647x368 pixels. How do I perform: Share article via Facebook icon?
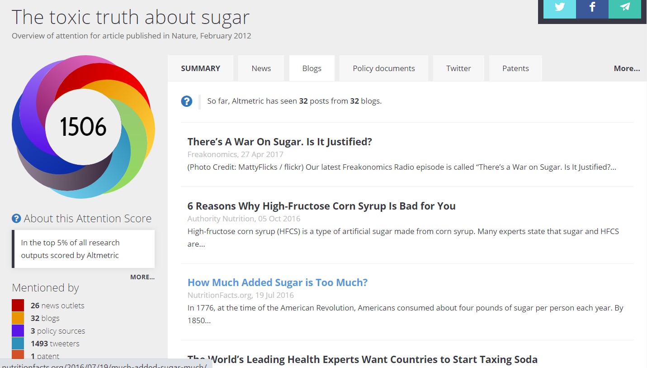[x=592, y=8]
